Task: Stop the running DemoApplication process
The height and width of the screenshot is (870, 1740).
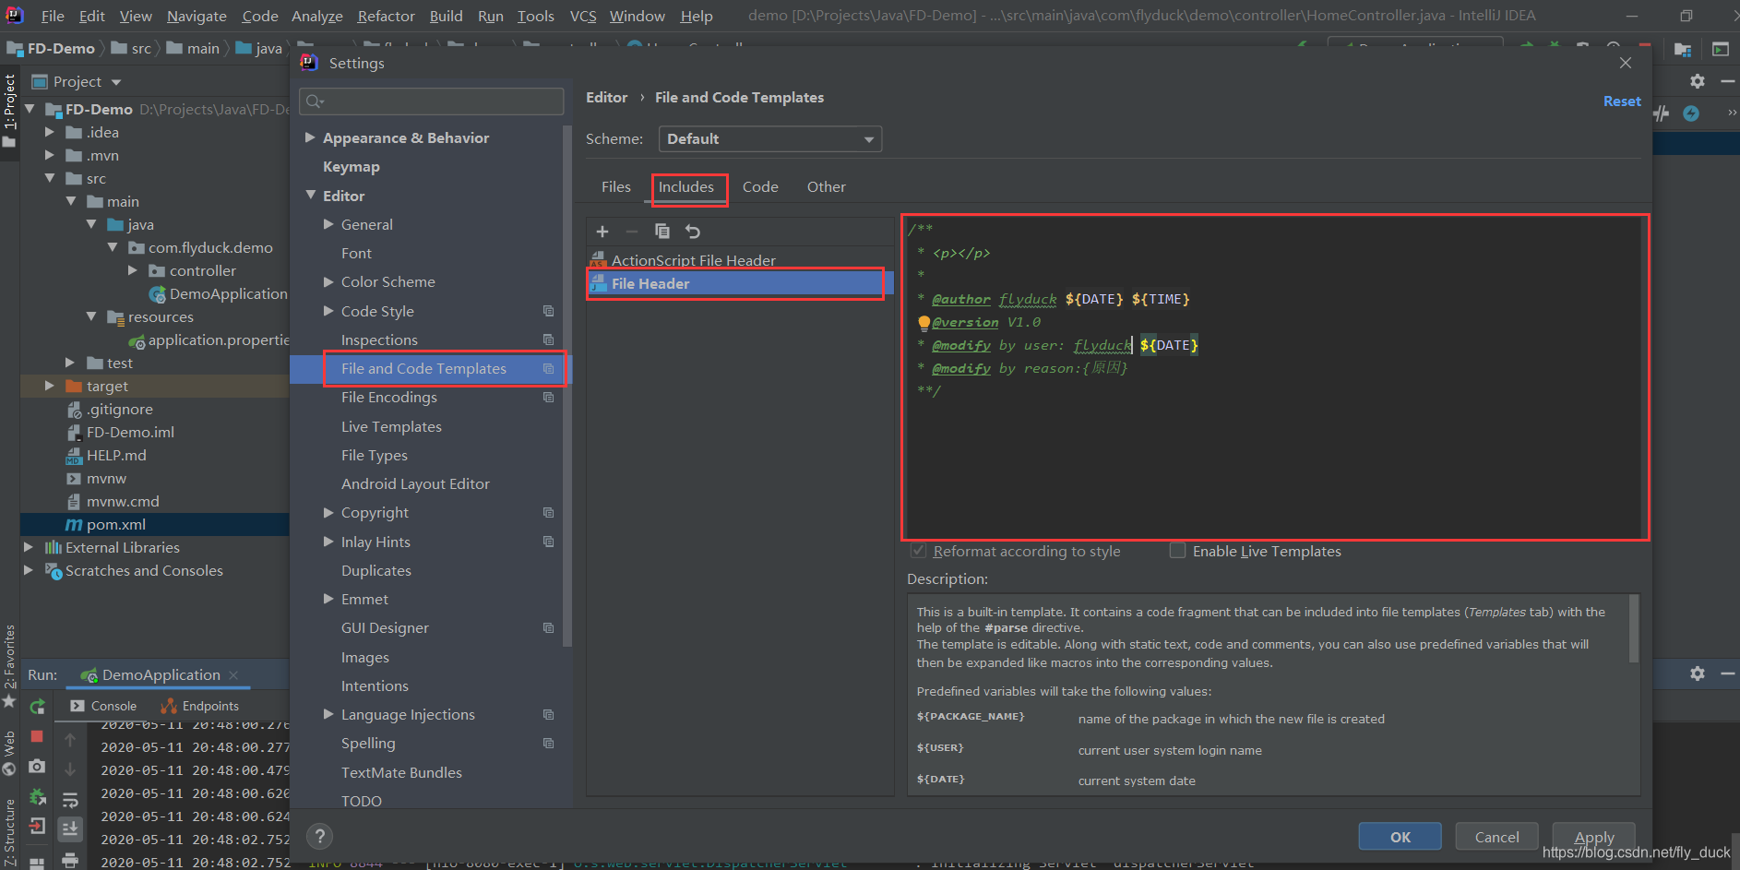Action: [x=37, y=736]
